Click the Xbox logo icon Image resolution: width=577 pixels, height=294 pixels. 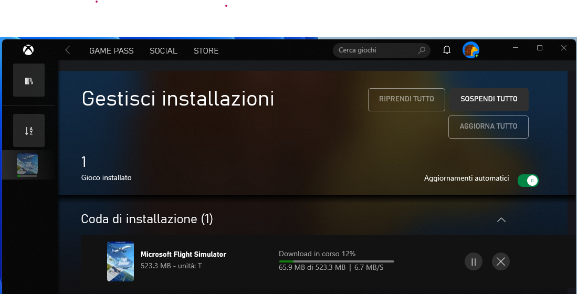pyautogui.click(x=28, y=50)
